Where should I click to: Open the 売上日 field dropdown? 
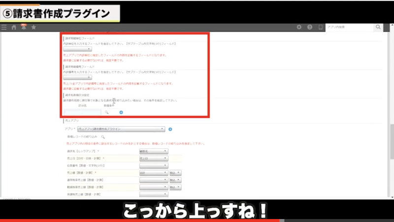[x=153, y=159]
